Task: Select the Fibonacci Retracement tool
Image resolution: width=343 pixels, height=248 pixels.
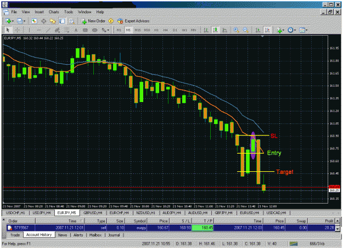Action: coord(67,30)
